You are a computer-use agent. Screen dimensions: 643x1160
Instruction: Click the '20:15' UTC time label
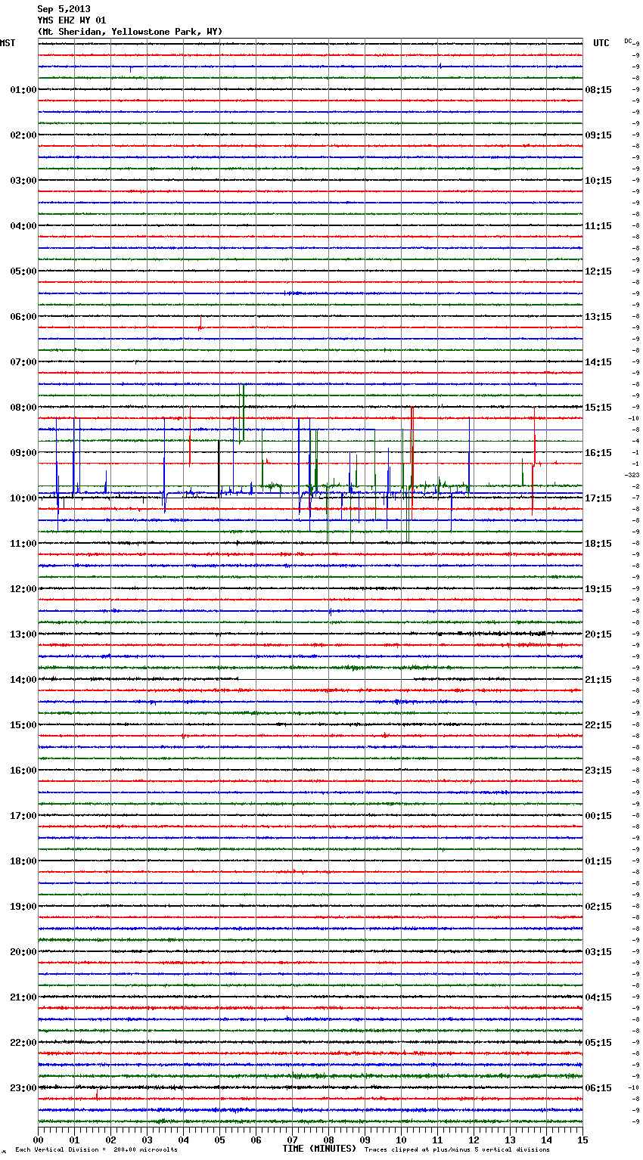pos(598,634)
